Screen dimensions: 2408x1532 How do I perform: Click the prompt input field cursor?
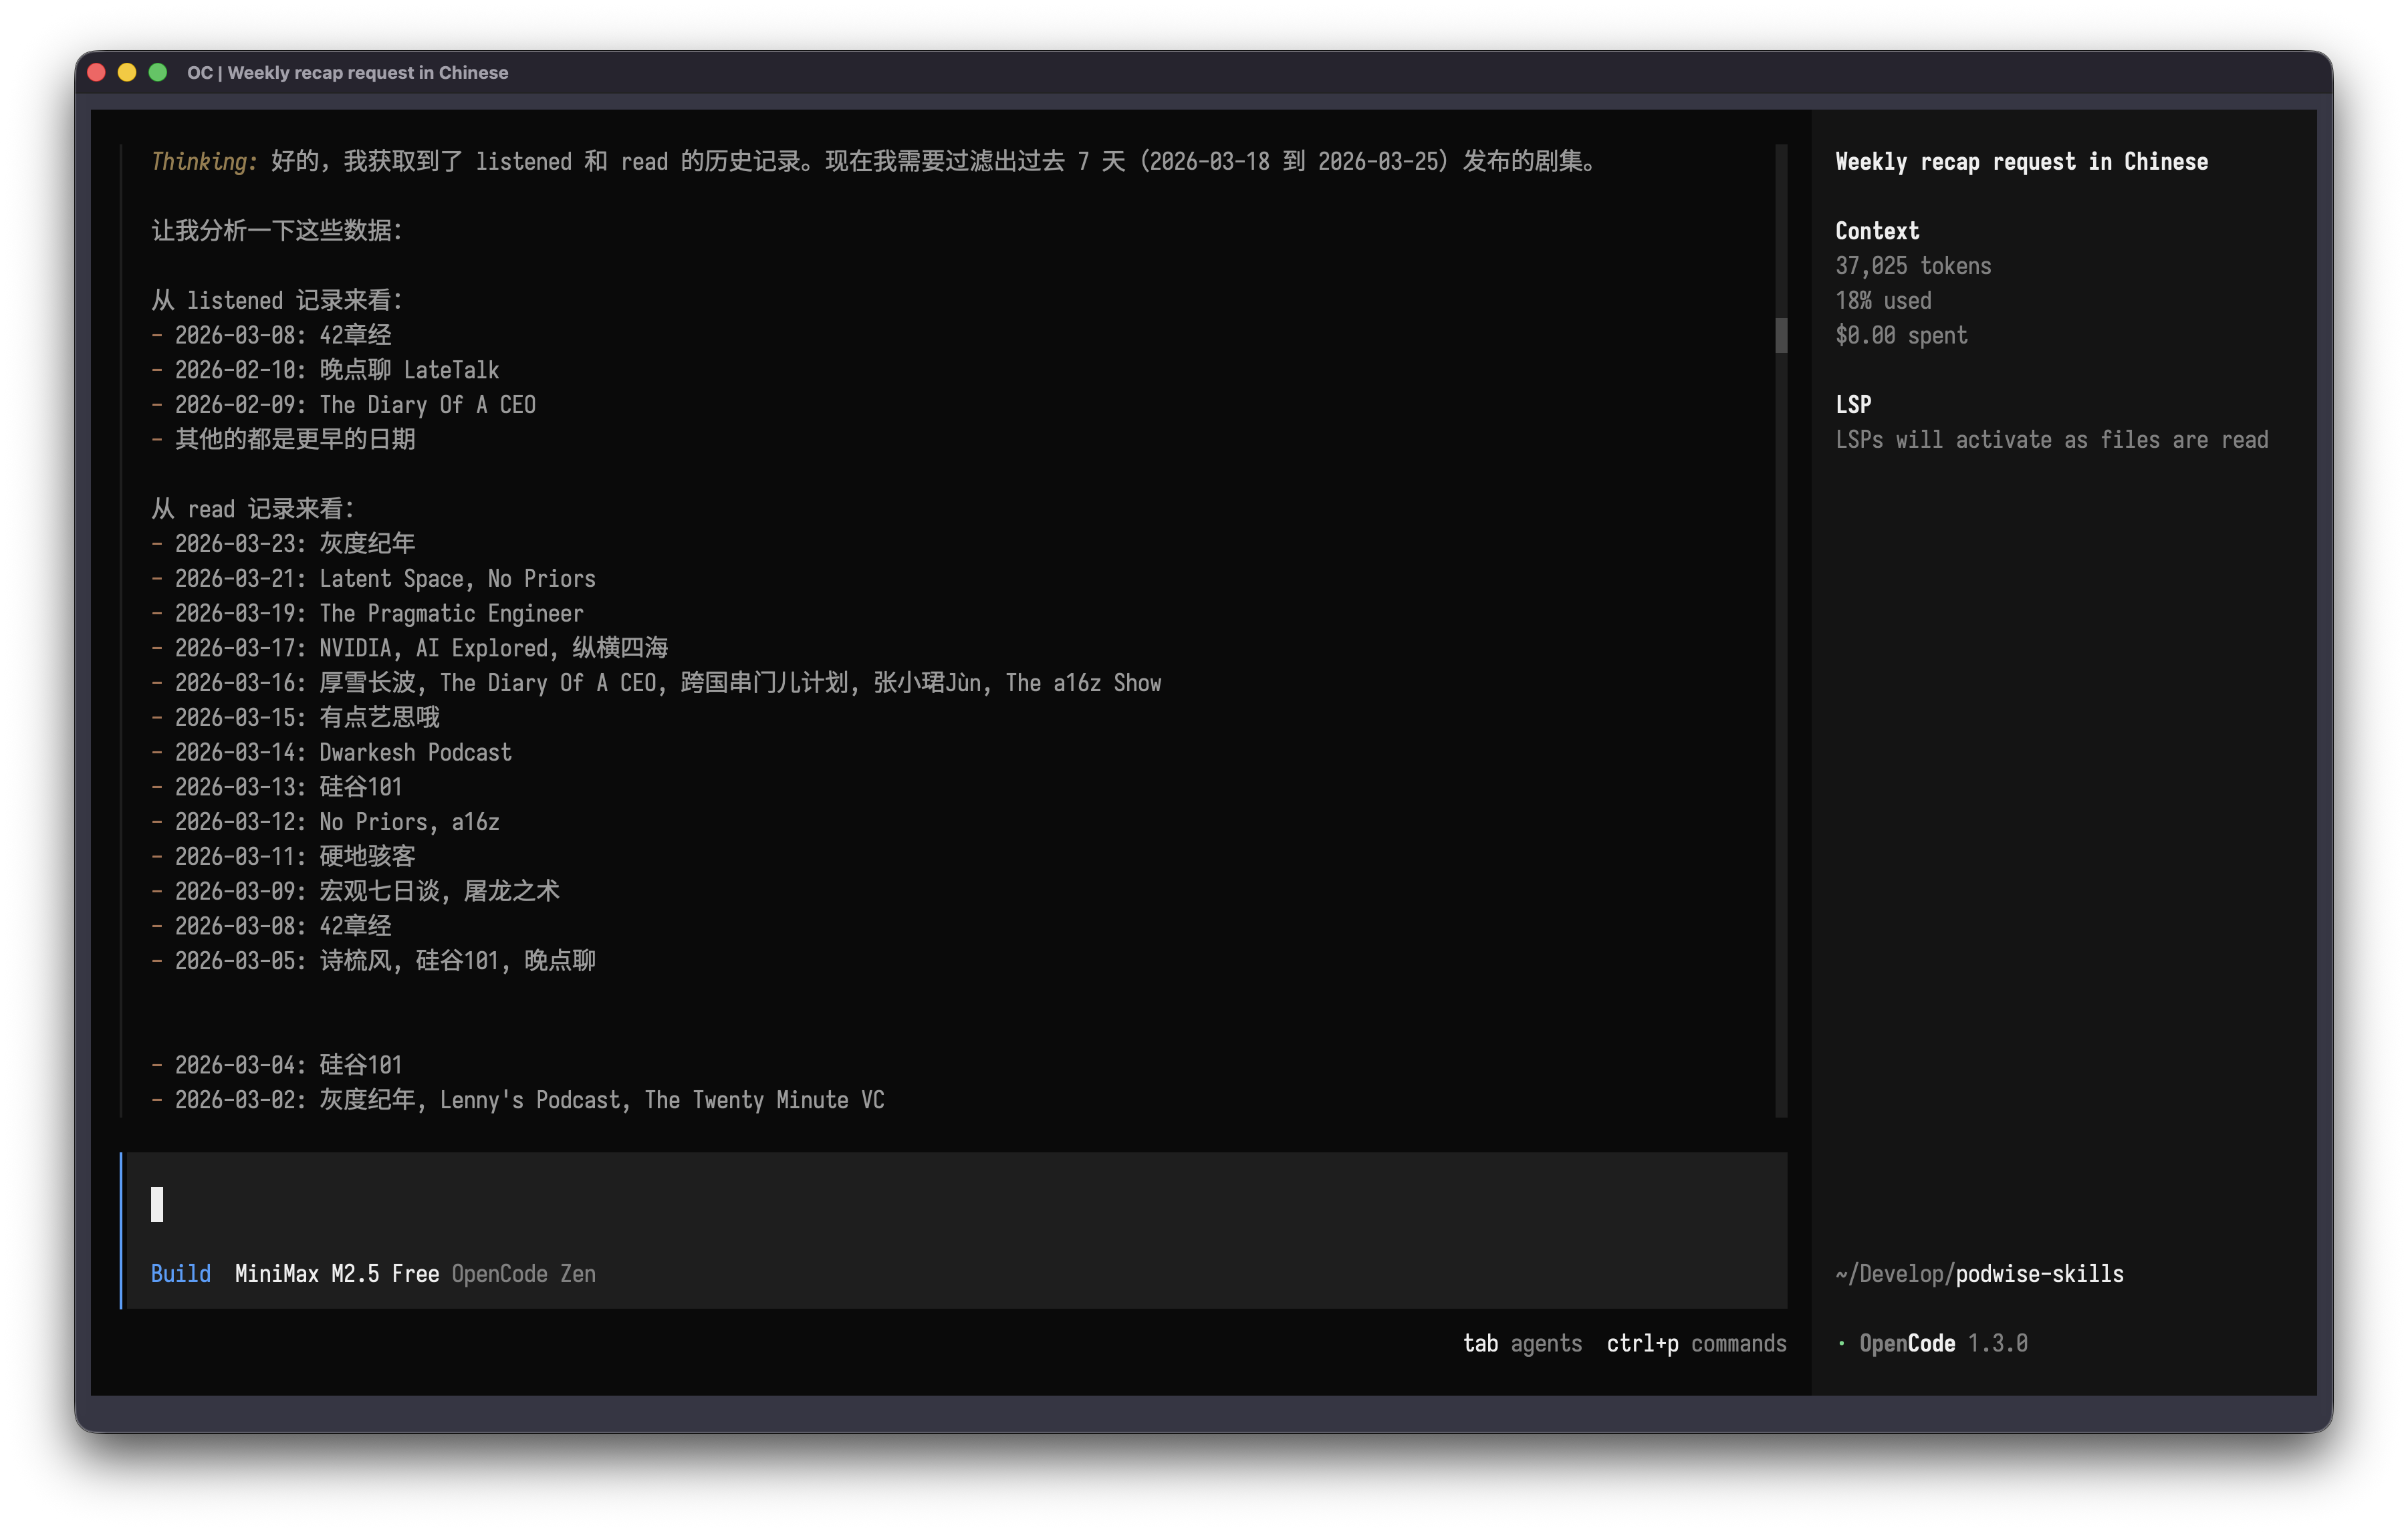[x=157, y=1204]
